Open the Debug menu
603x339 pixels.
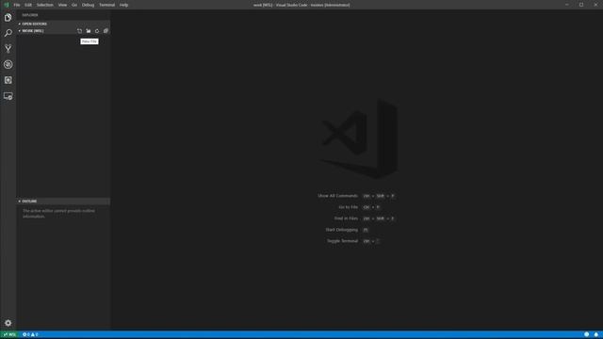tap(88, 5)
